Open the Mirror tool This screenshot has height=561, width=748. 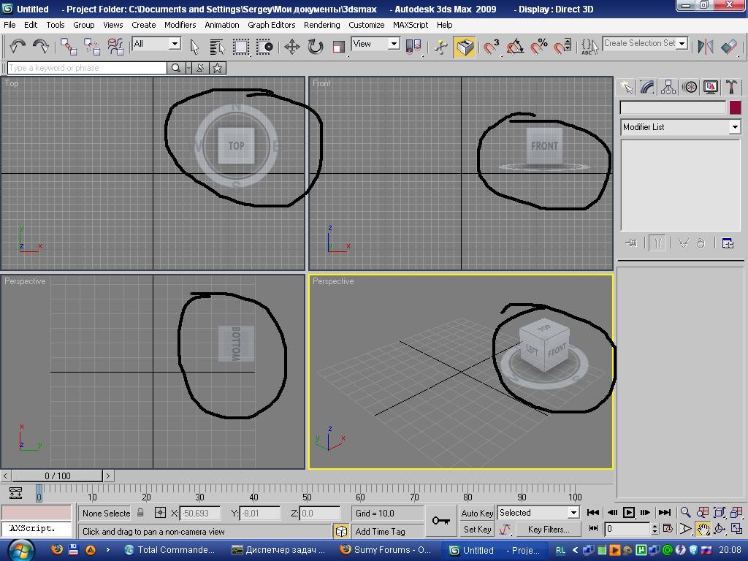click(x=705, y=47)
